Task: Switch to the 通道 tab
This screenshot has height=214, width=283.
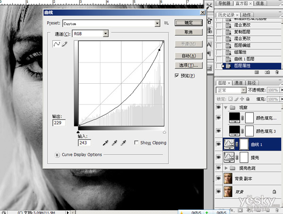Action: pos(238,83)
